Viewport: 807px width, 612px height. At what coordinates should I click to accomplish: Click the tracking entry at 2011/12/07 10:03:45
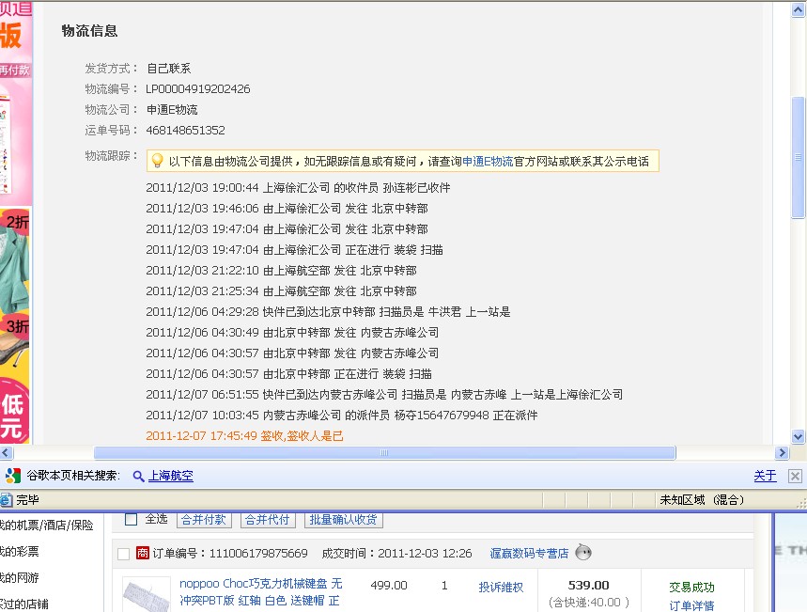click(x=342, y=416)
